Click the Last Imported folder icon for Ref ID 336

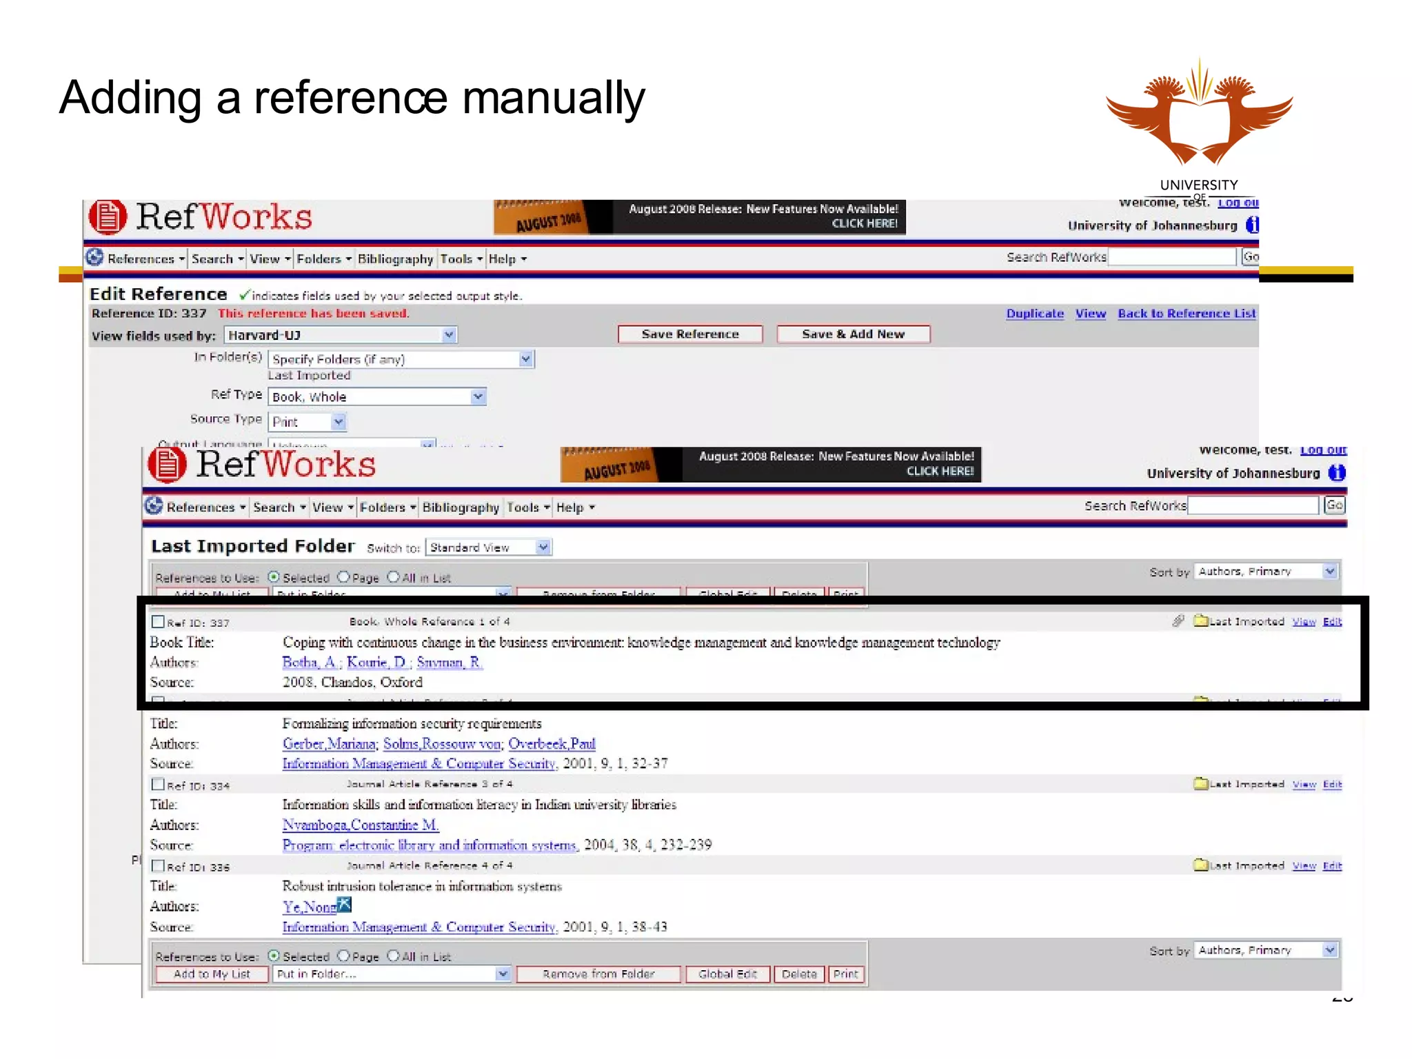1201,865
